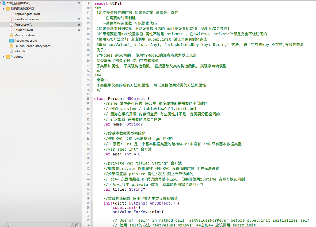
Task: Open ViewController.swift file
Action: tap(28, 19)
